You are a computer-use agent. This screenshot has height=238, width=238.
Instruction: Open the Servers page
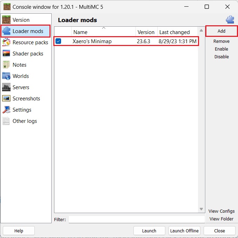pyautogui.click(x=26, y=87)
